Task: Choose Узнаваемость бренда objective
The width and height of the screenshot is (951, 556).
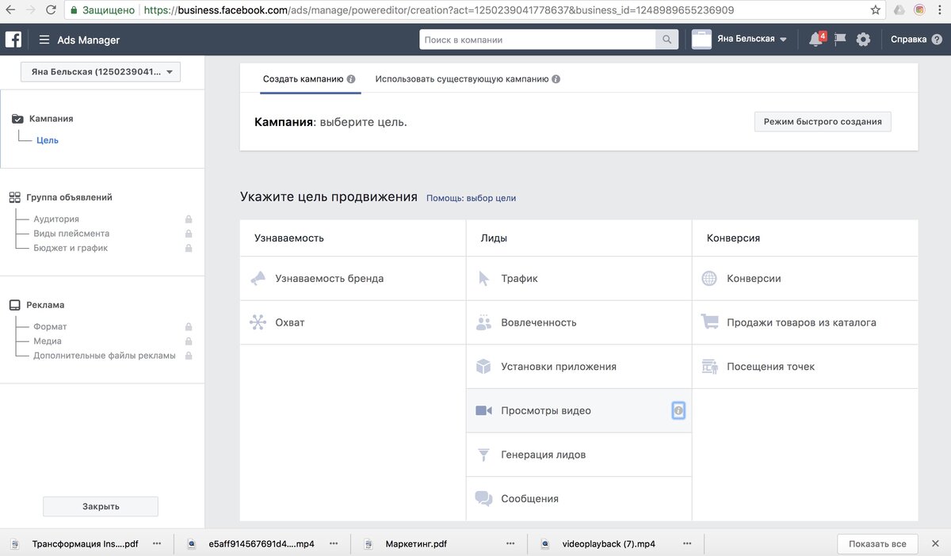Action: 353,279
